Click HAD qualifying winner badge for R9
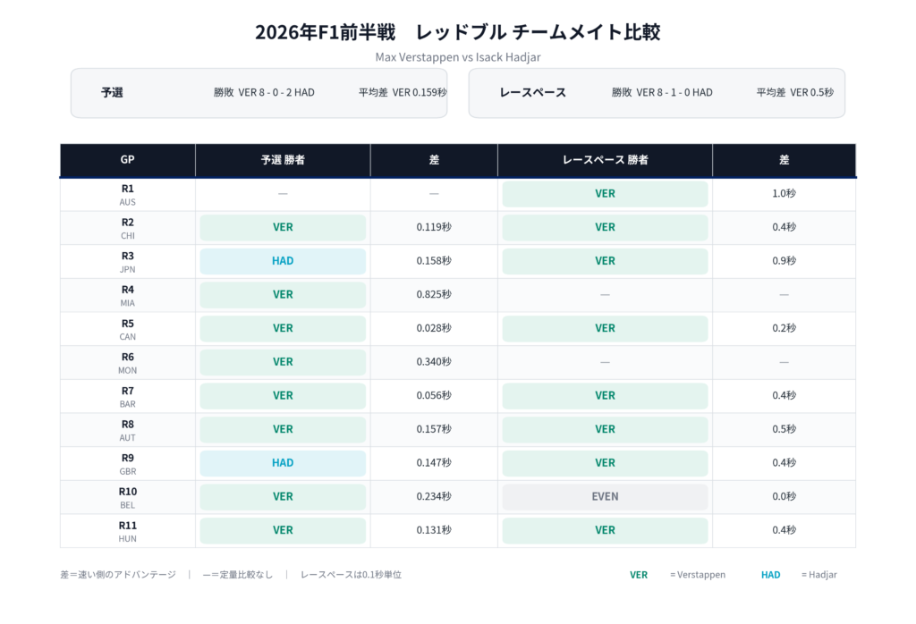Image resolution: width=916 pixels, height=624 pixels. tap(283, 463)
